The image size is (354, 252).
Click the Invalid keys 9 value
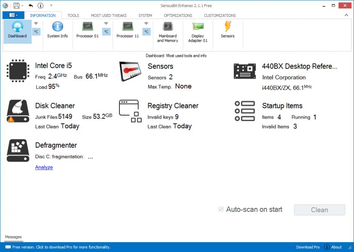[x=177, y=117]
